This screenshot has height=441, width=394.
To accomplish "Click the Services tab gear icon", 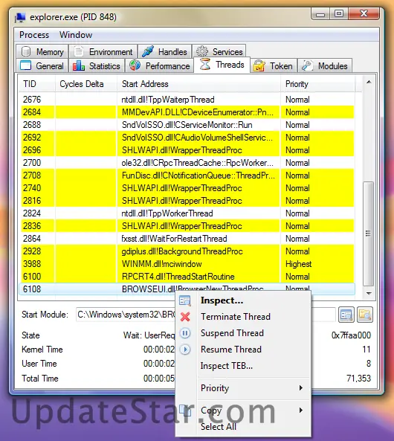I will (x=202, y=52).
